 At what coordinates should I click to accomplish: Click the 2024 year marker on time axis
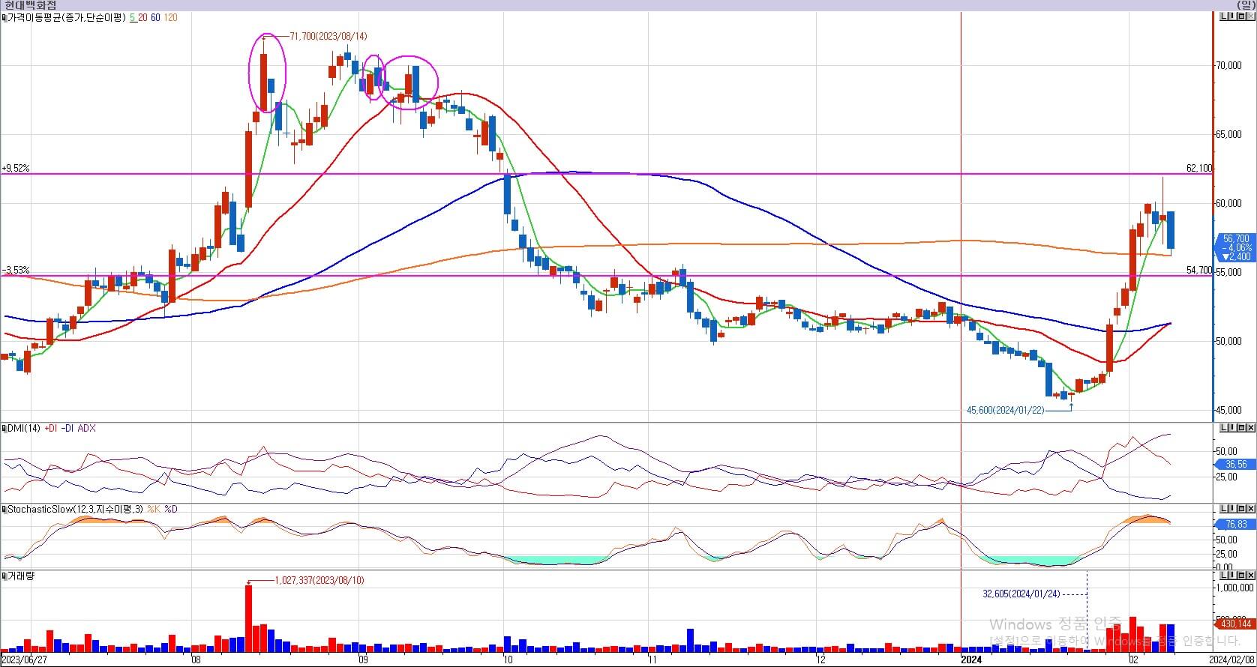point(973,660)
